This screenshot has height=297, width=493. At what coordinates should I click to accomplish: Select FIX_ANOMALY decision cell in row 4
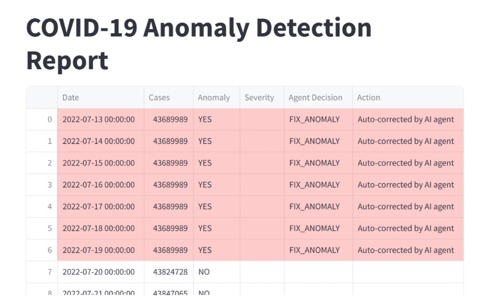(x=318, y=207)
